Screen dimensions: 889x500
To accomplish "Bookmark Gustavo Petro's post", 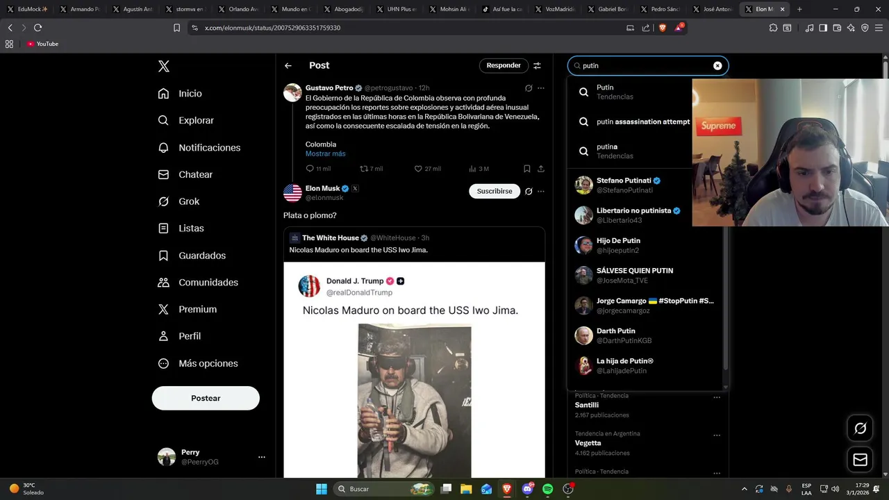I will (527, 169).
